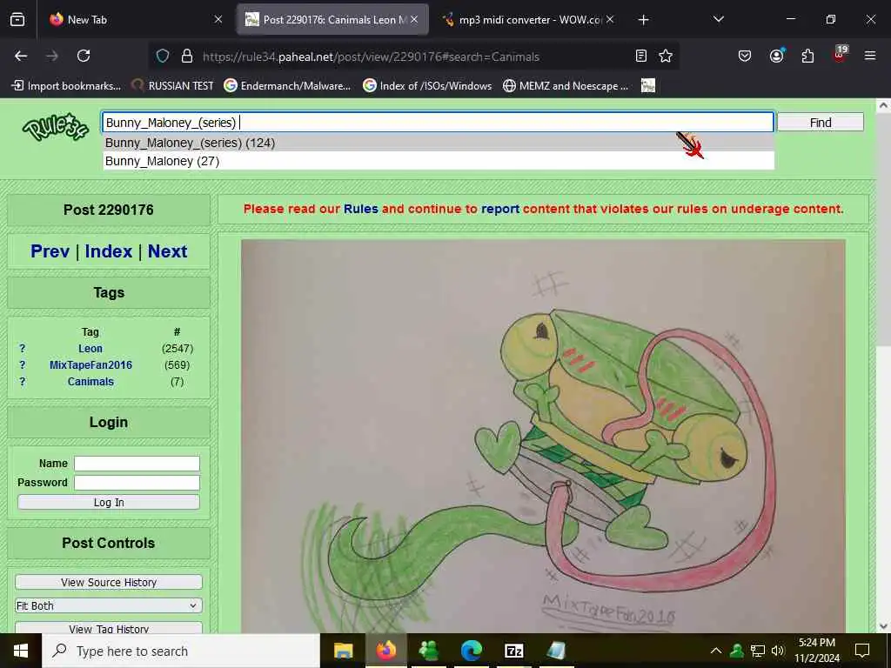Click the taskbar search box
Screen dimensions: 891x668
pyautogui.click(x=181, y=651)
